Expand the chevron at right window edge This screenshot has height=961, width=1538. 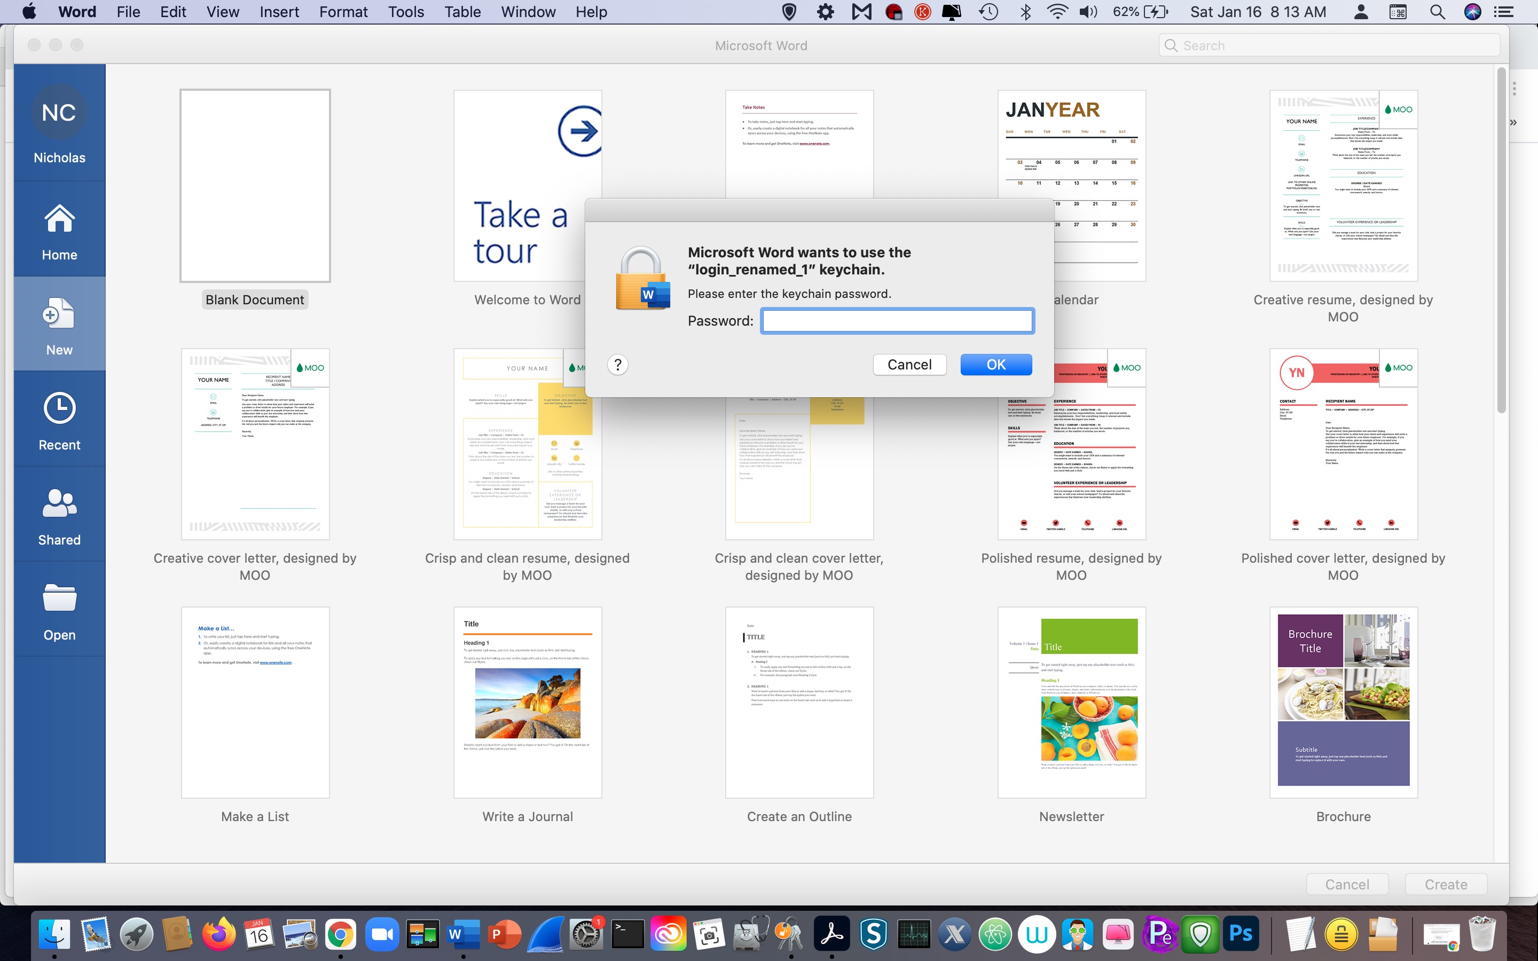(1513, 123)
